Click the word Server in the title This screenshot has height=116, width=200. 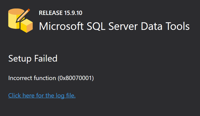coord(123,26)
